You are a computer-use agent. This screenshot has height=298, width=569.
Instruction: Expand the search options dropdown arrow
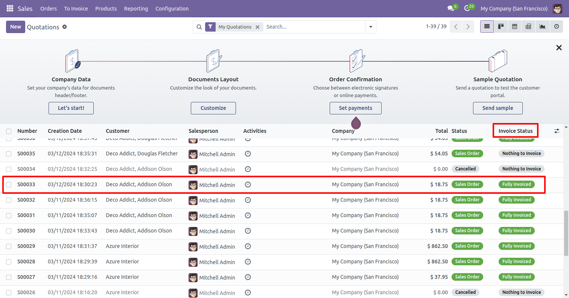[x=371, y=27]
